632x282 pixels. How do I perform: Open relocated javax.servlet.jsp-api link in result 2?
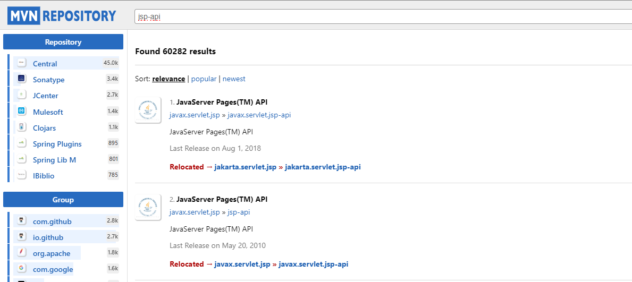pyautogui.click(x=313, y=264)
